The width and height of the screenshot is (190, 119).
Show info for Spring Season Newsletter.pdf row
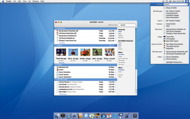click(x=115, y=31)
